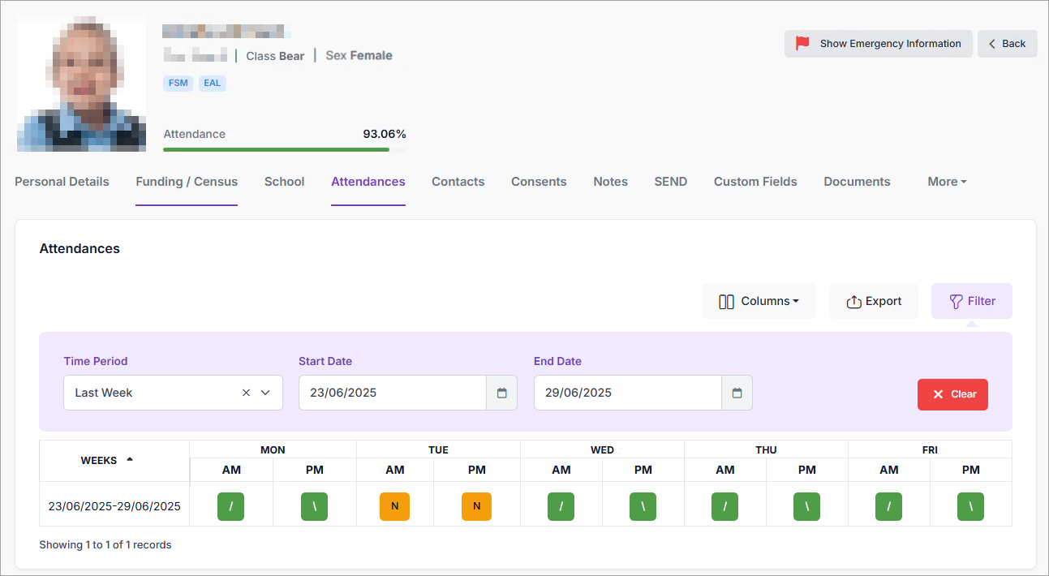1049x576 pixels.
Task: Open the Columns dropdown
Action: (x=758, y=301)
